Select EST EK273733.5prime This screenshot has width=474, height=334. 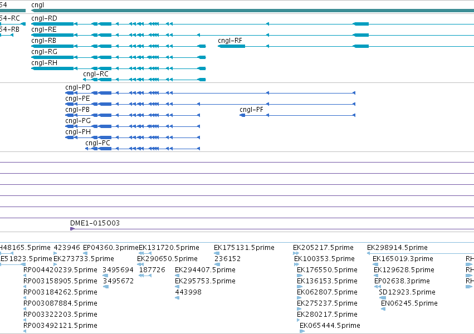click(84, 259)
